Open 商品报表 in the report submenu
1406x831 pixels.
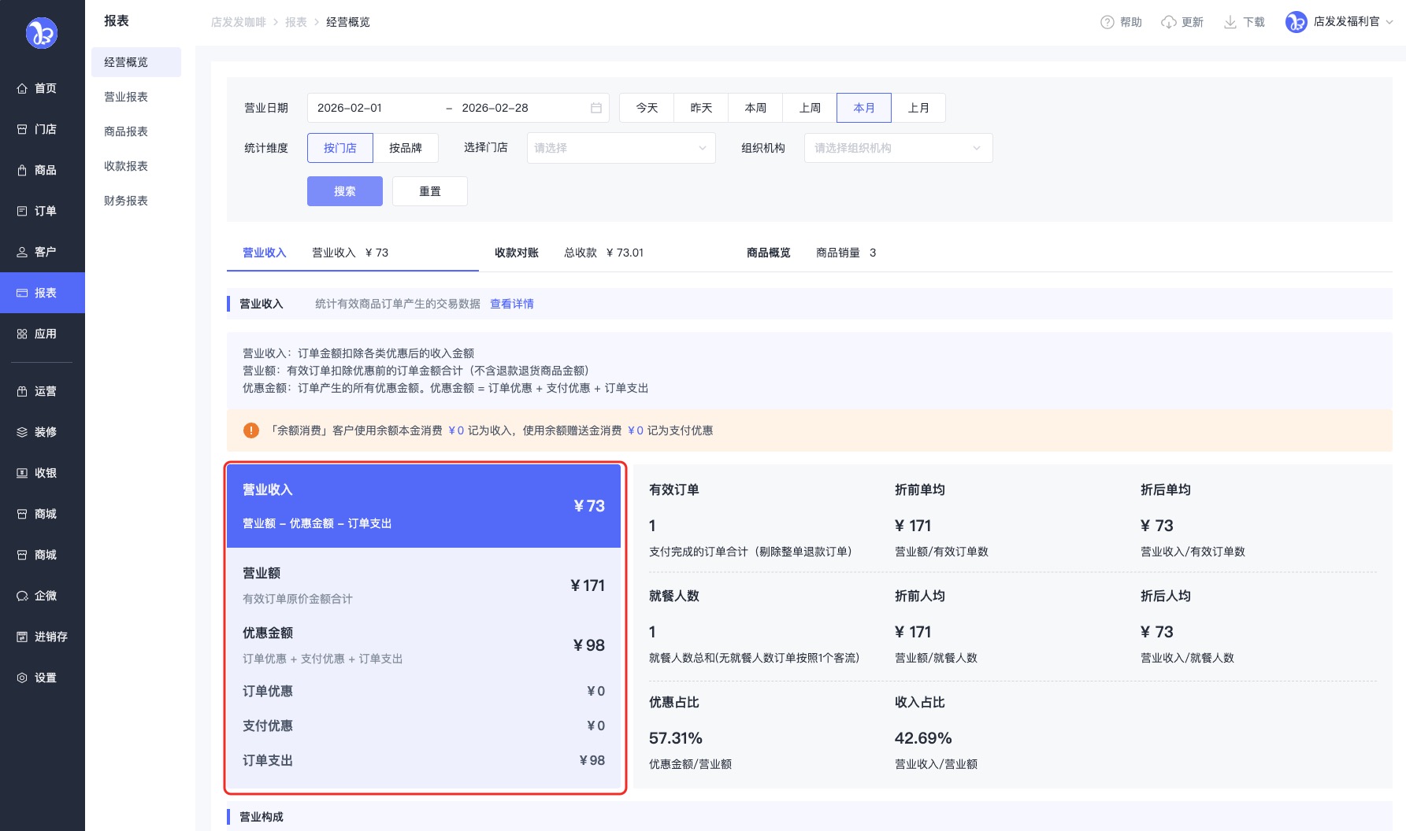[x=126, y=131]
